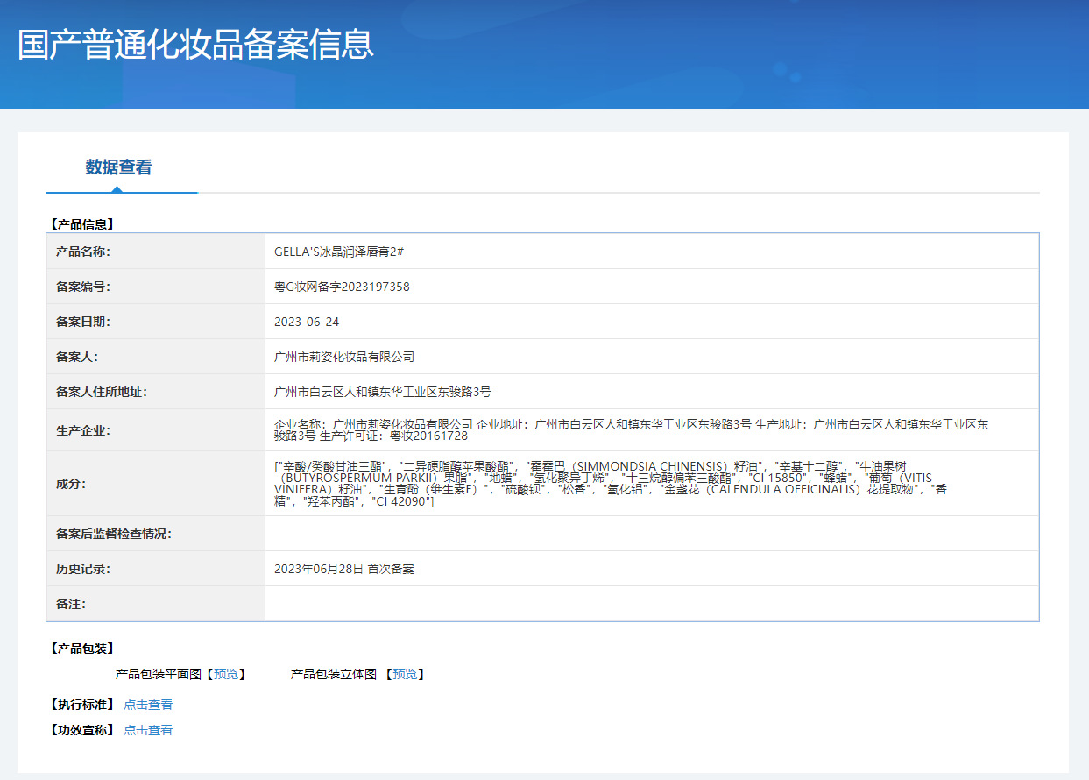The height and width of the screenshot is (780, 1089).
Task: Open the 数据查看 tab
Action: pos(118,167)
